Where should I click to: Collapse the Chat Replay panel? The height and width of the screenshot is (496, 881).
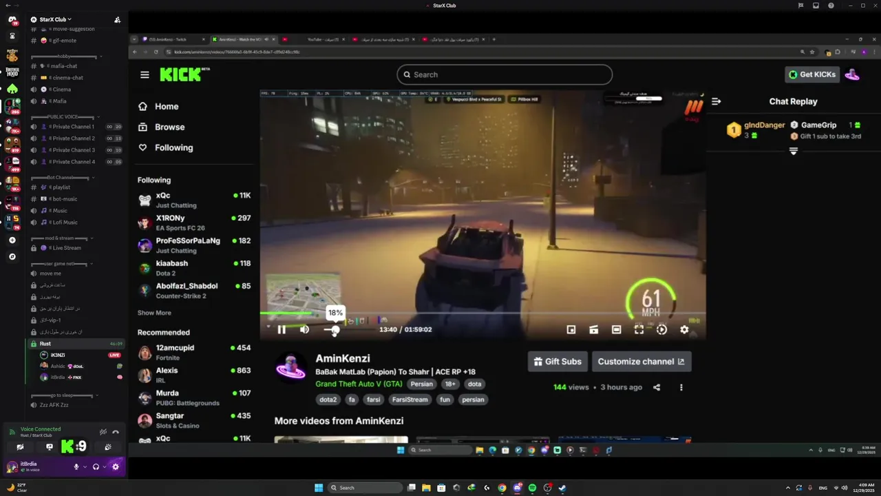pyautogui.click(x=716, y=101)
